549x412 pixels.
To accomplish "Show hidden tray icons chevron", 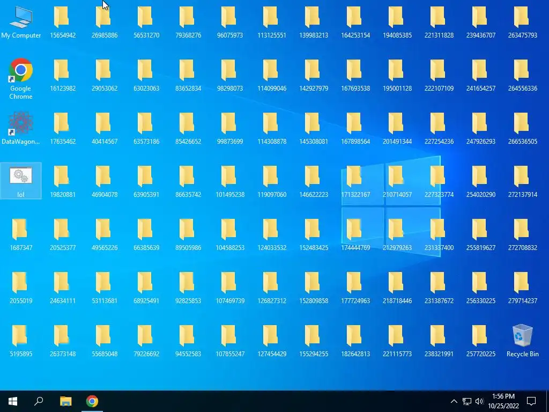I will (454, 401).
